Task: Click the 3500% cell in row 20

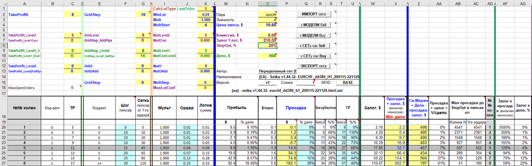Action: coord(504,127)
